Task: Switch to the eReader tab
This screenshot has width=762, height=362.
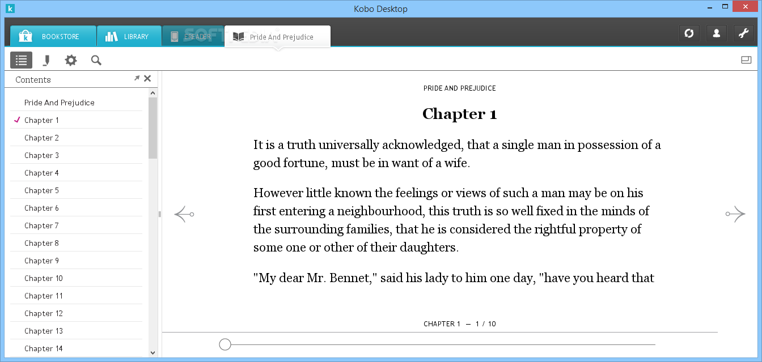Action: pyautogui.click(x=193, y=36)
